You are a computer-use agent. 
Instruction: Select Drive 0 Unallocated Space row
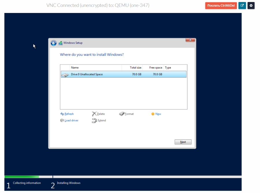pyautogui.click(x=124, y=74)
